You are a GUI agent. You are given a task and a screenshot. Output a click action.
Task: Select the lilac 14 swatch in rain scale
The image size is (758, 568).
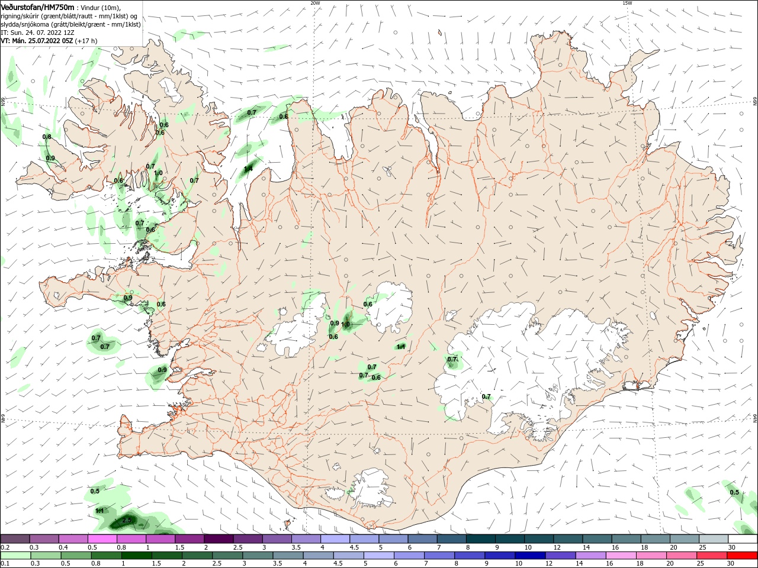[591, 556]
